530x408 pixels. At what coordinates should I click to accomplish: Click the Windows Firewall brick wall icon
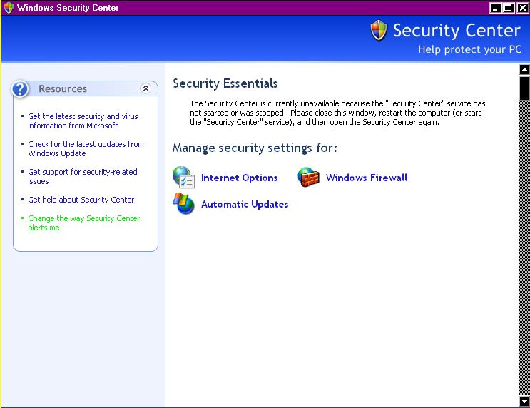click(308, 177)
